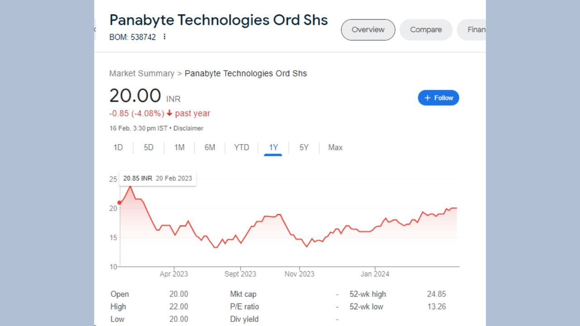580x326 pixels.
Task: Open the three-dot options menu beside BOM: 538742
Action: (164, 37)
